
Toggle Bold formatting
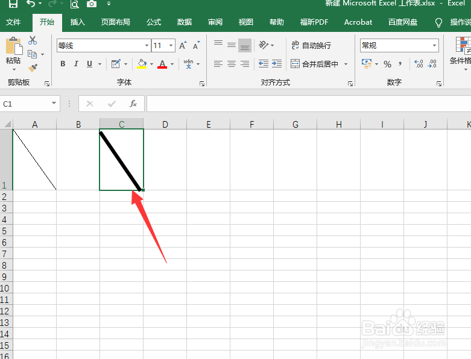pos(63,64)
